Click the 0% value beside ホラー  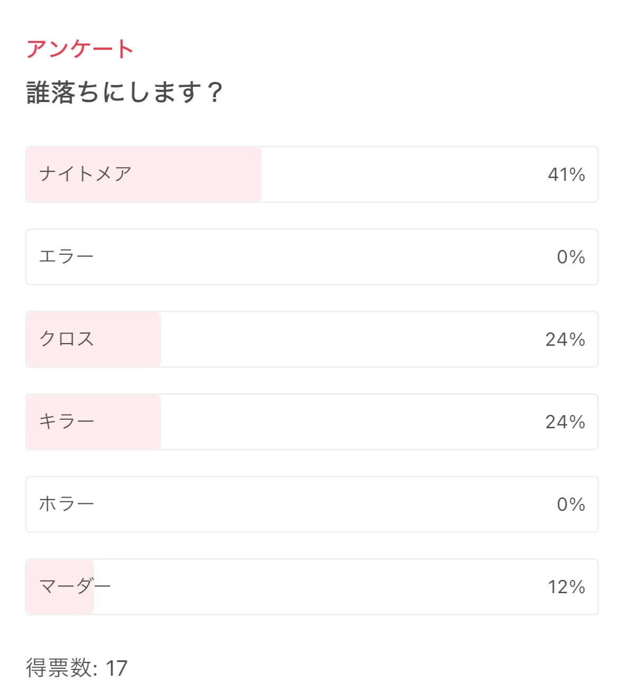point(571,504)
